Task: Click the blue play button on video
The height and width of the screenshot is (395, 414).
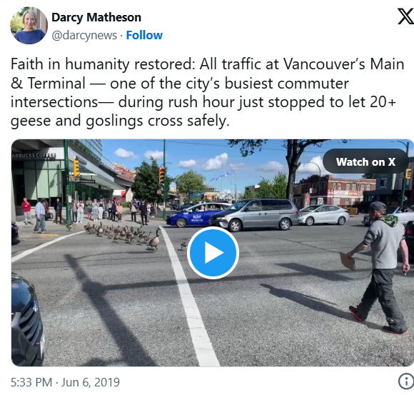Action: (x=213, y=253)
